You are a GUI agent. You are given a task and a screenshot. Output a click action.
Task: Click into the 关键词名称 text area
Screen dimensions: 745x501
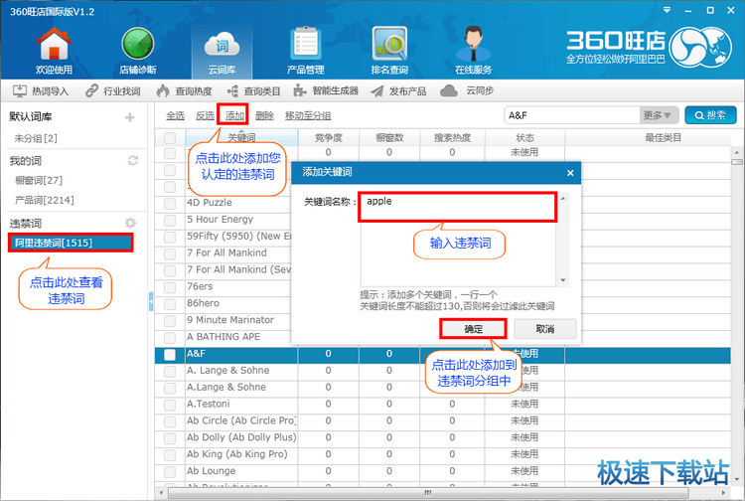pyautogui.click(x=458, y=240)
